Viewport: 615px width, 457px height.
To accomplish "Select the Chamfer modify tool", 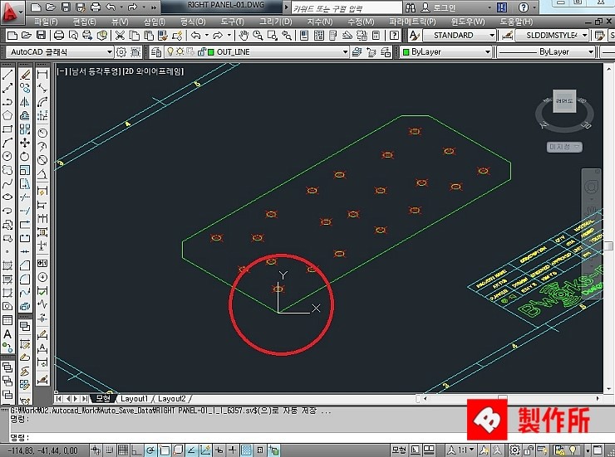I will click(25, 265).
